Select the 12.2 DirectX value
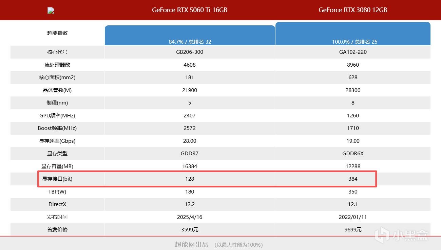Screen dimensions: 441x250 190,204
